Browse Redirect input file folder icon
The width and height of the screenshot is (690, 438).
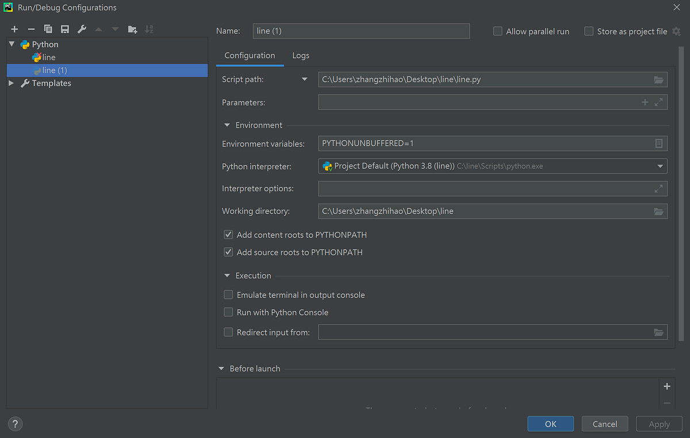[659, 332]
